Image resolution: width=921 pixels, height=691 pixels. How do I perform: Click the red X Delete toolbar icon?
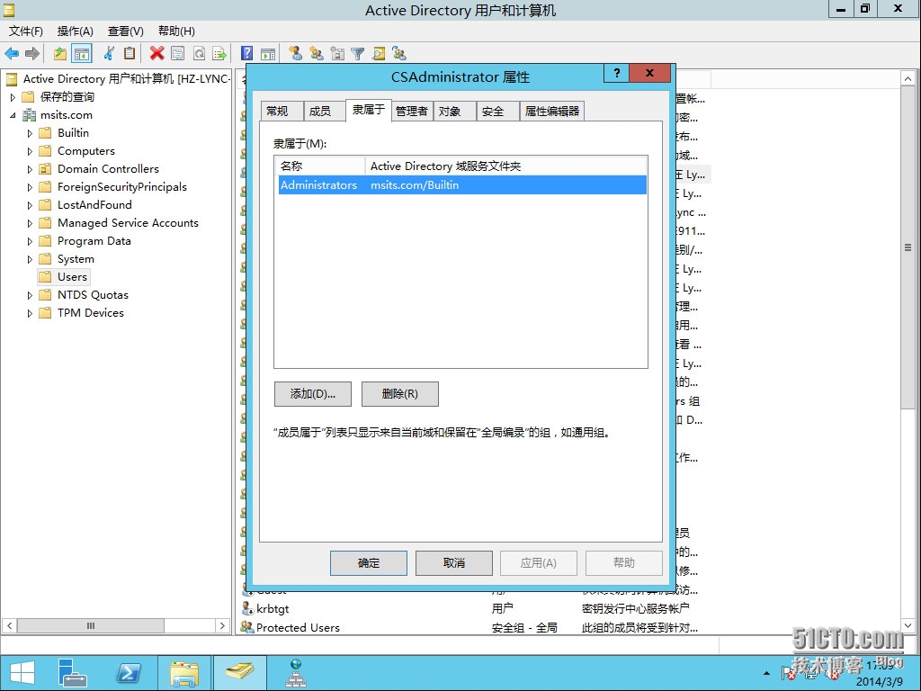point(156,53)
